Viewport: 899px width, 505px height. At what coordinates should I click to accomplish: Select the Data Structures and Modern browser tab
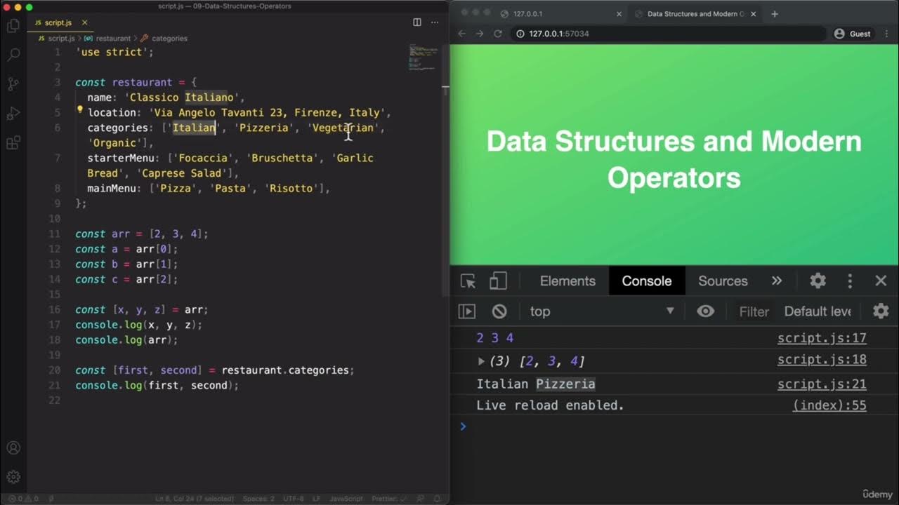(x=694, y=14)
